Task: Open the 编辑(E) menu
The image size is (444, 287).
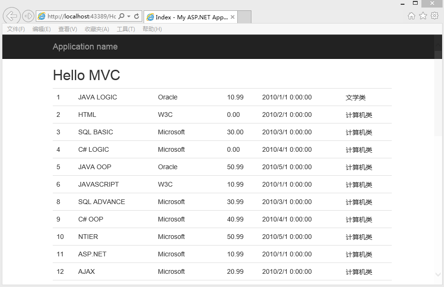Action: pyautogui.click(x=41, y=29)
